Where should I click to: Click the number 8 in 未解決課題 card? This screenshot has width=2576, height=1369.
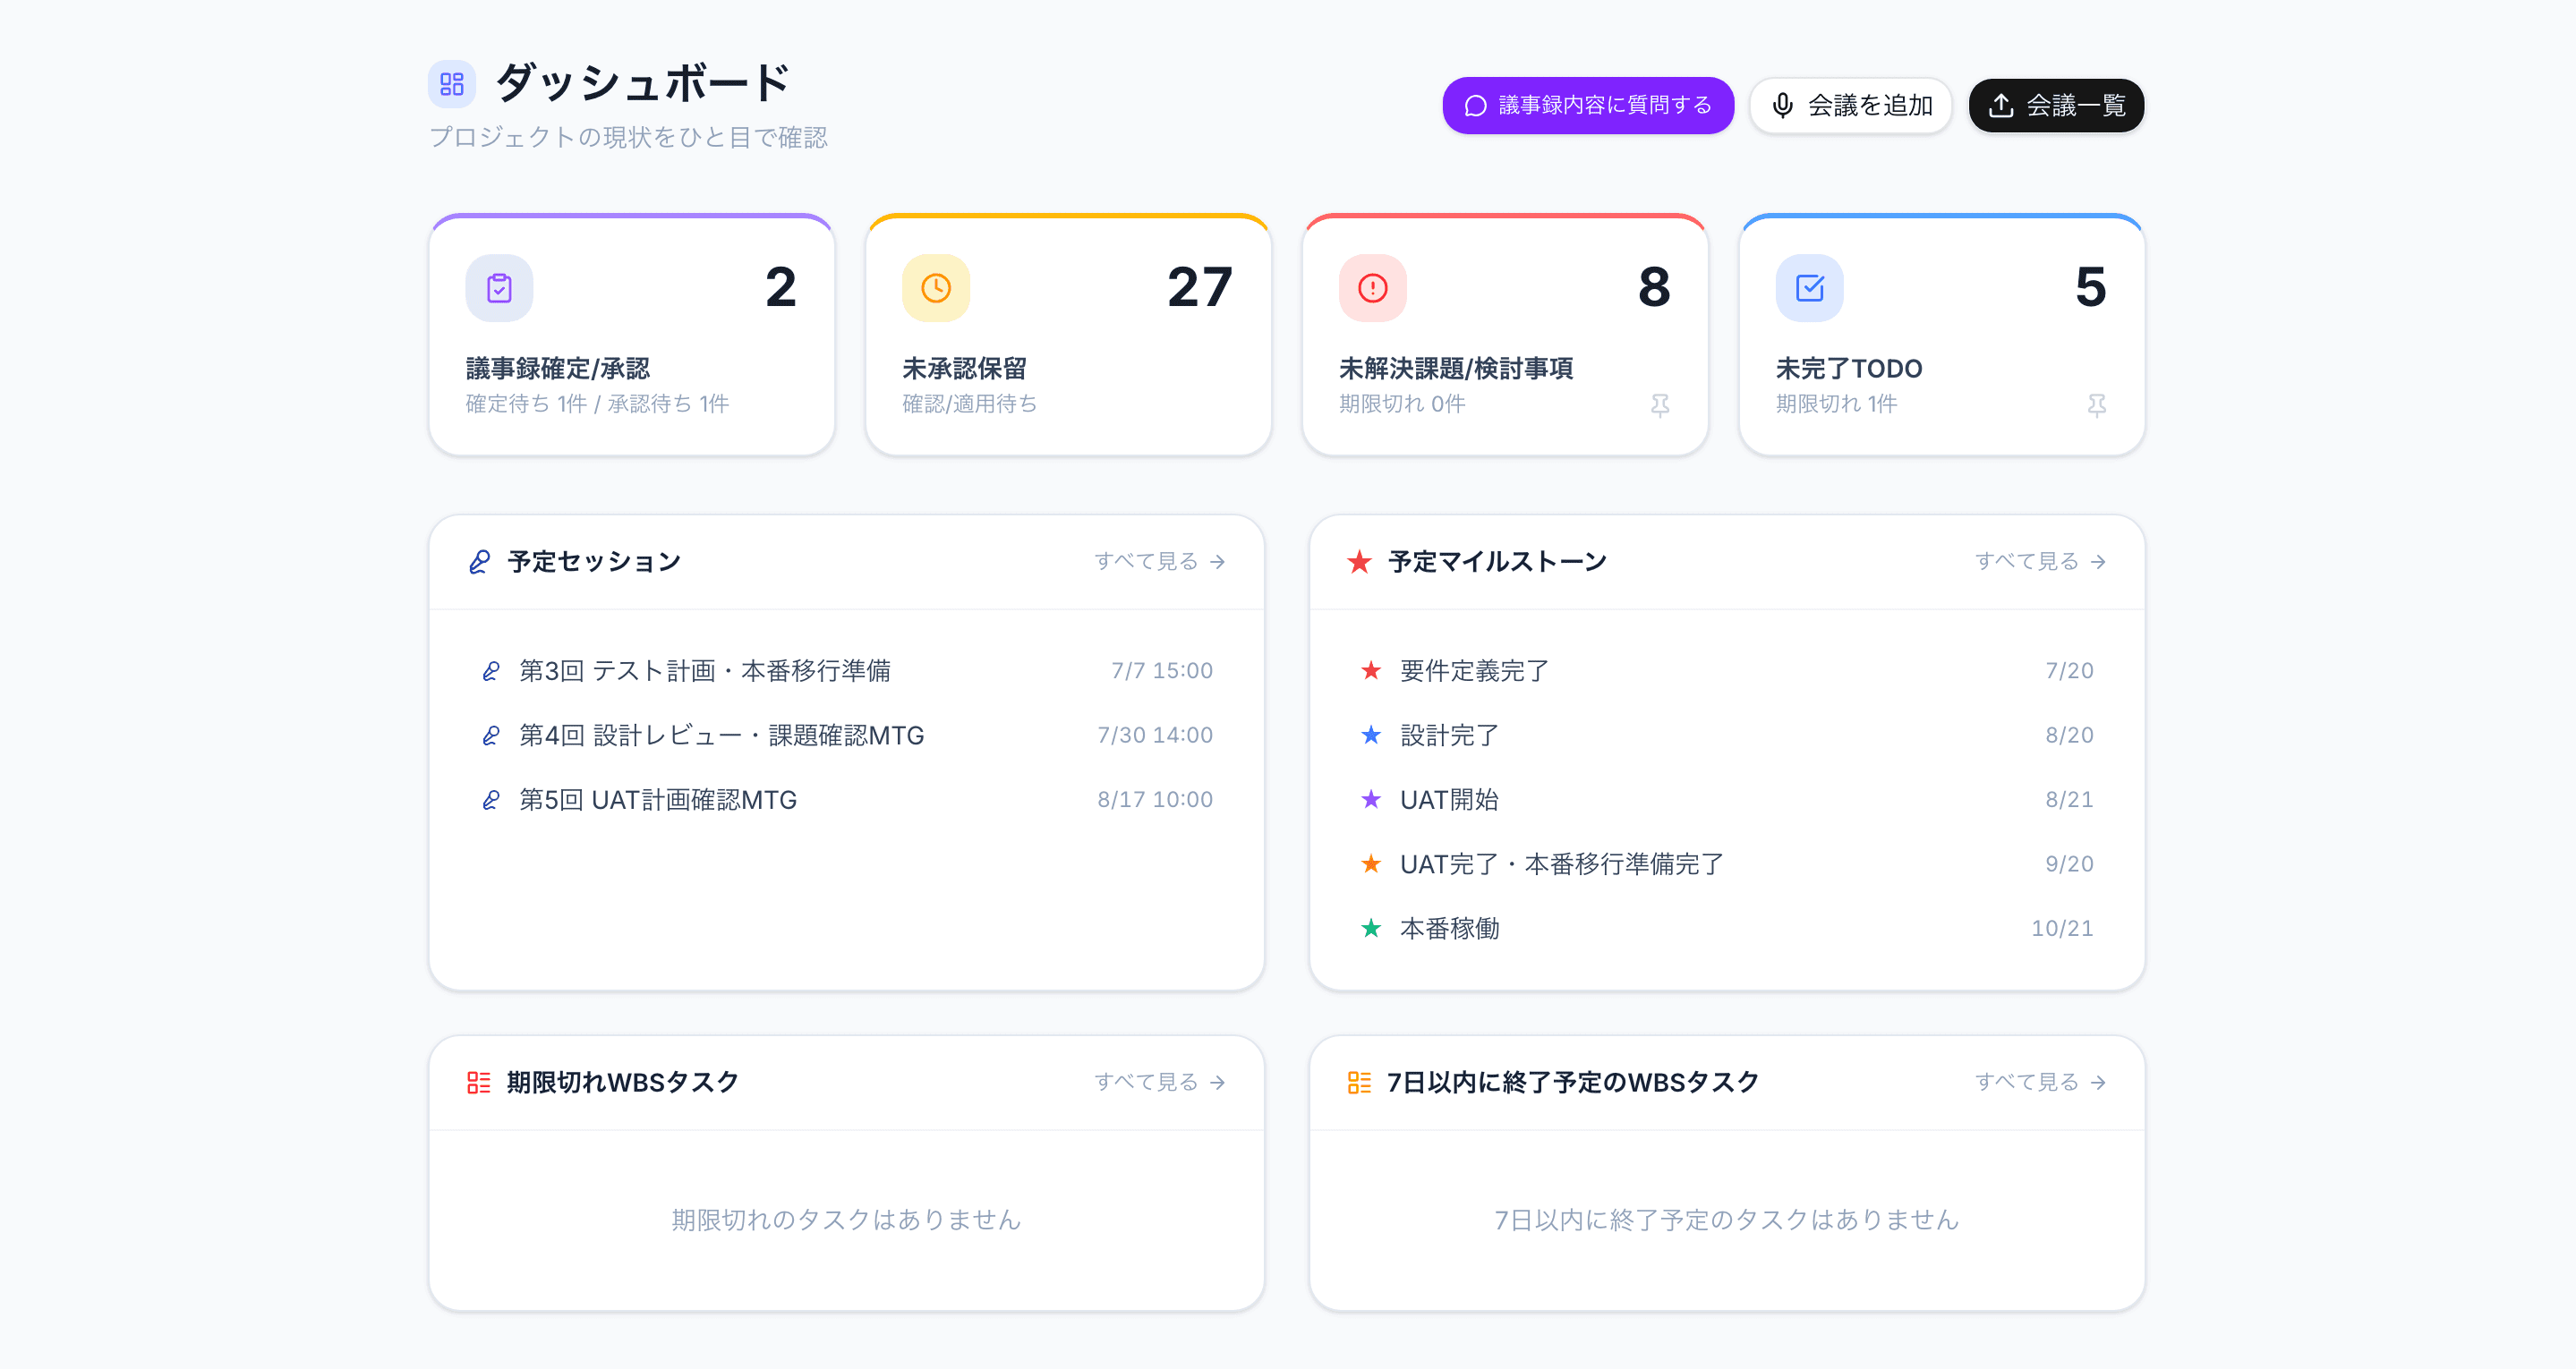(x=1654, y=288)
